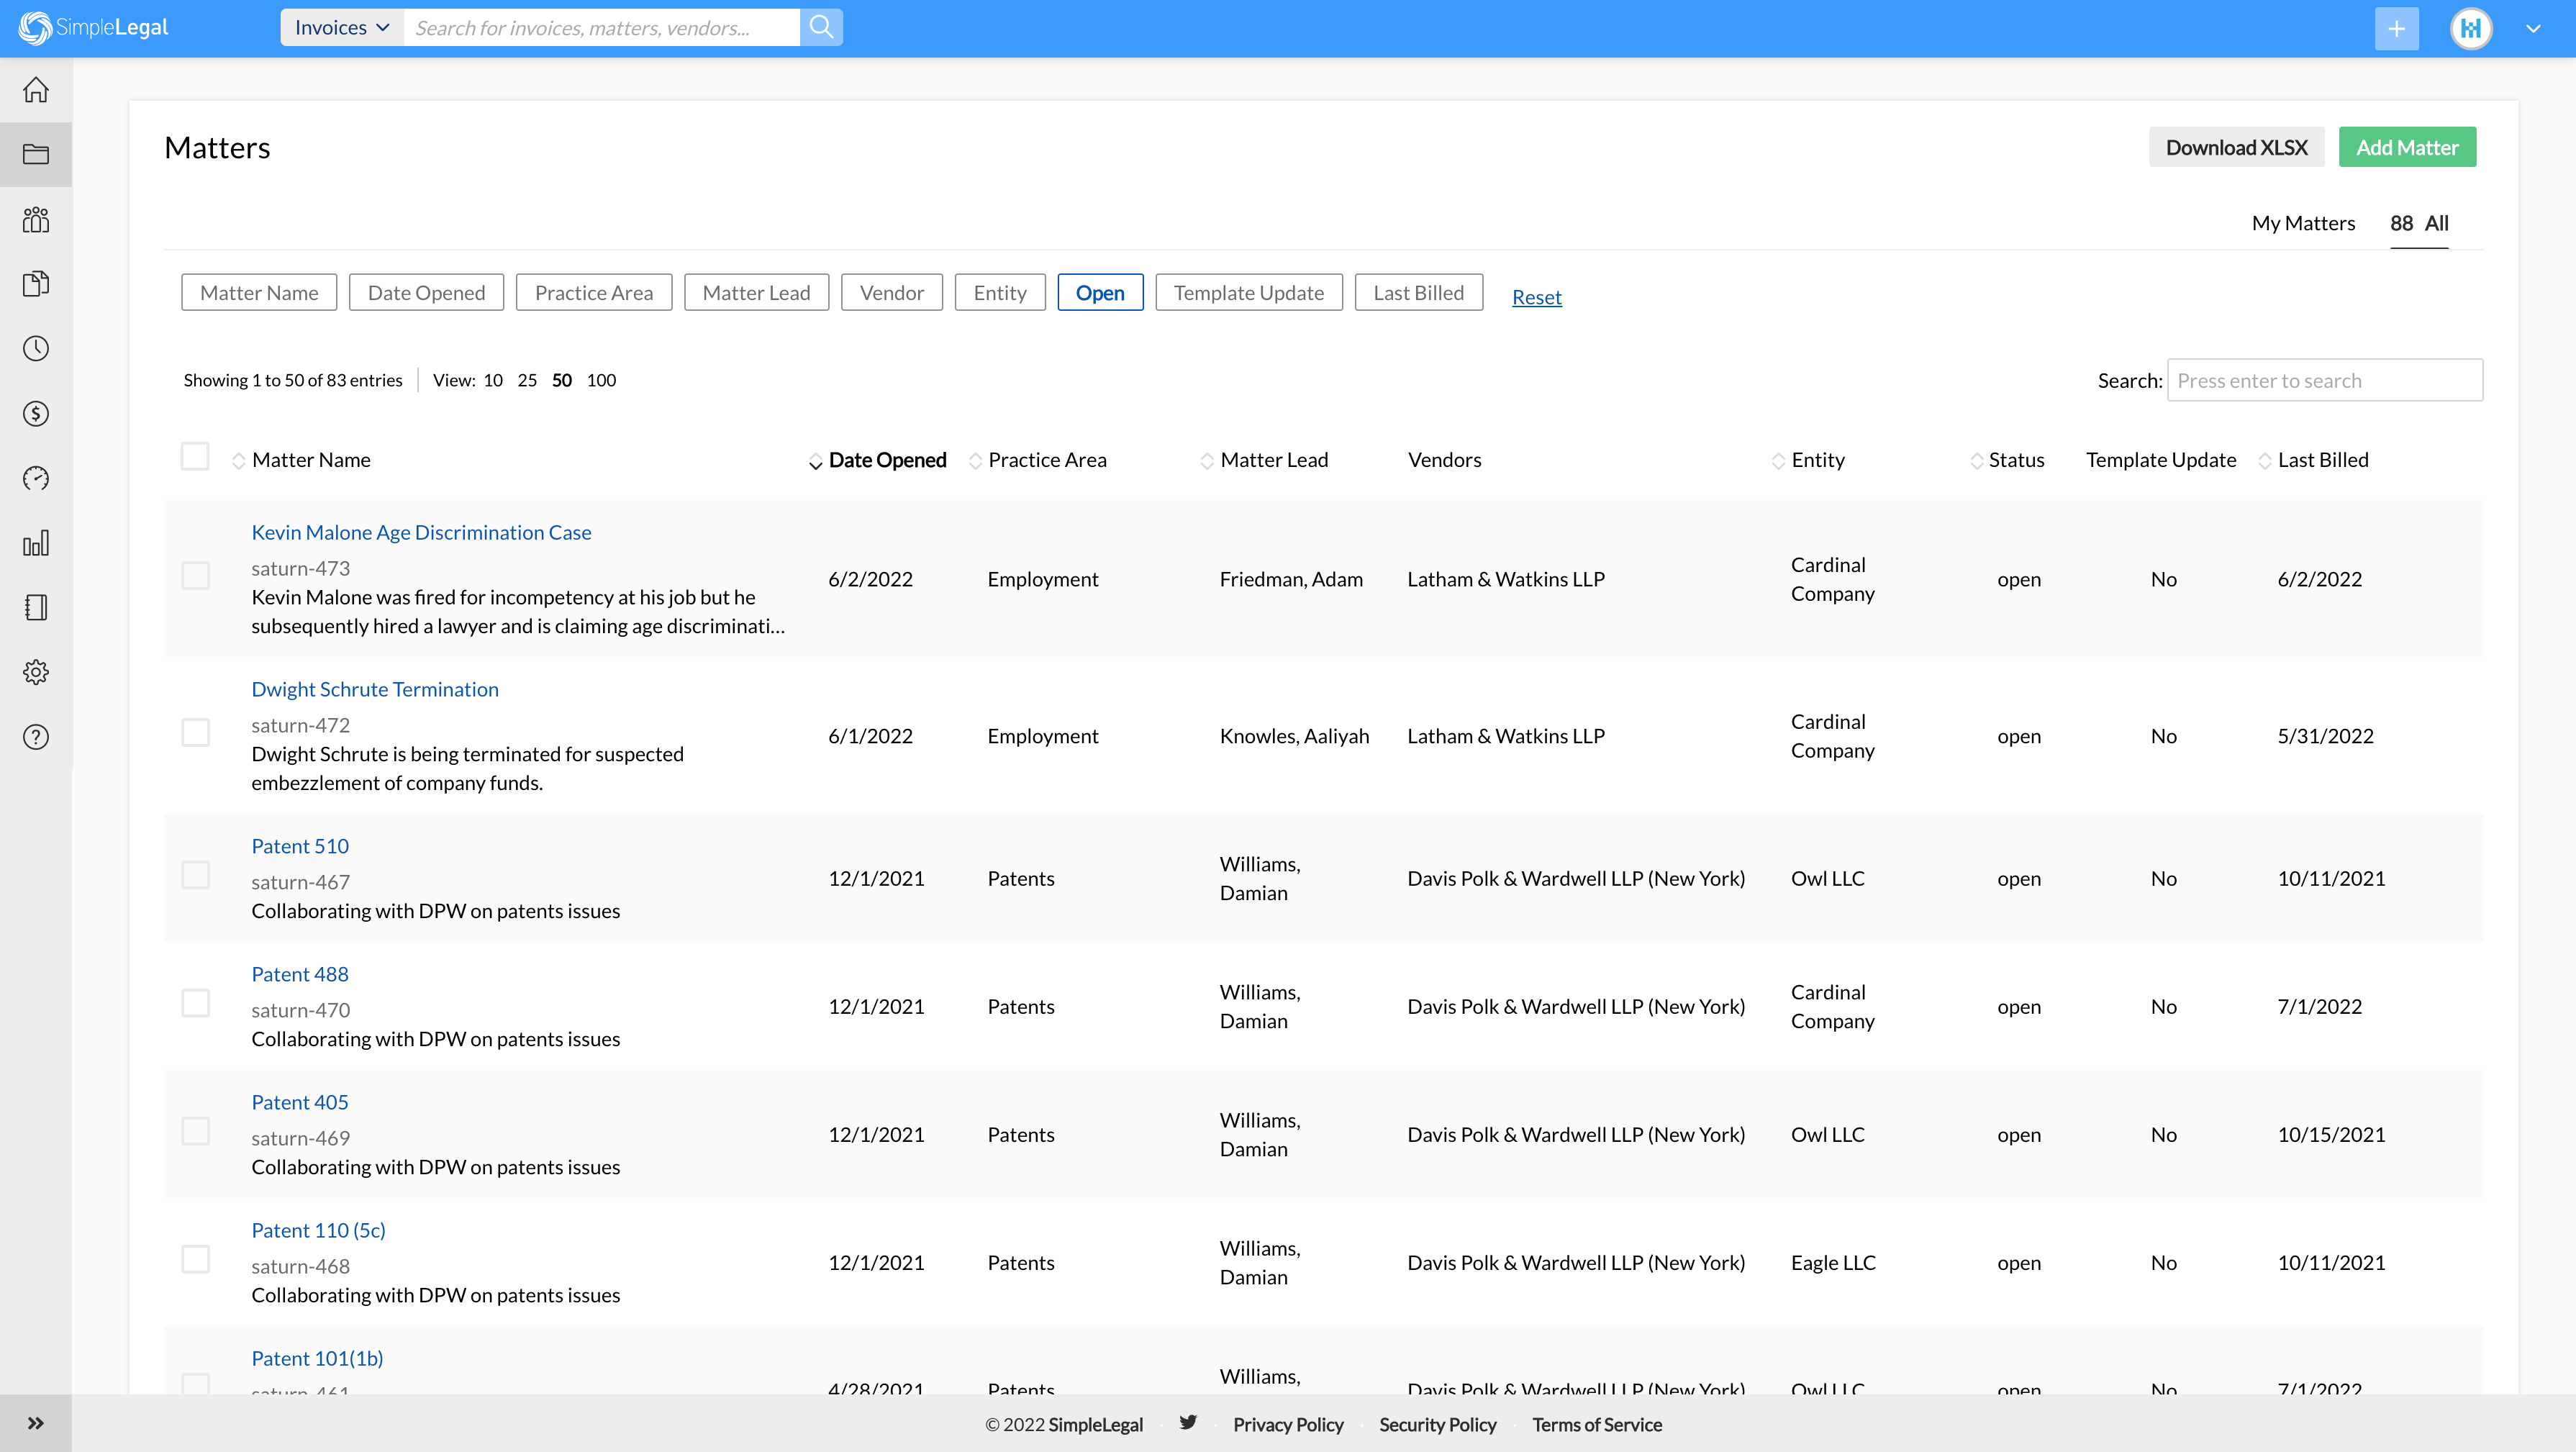Open the Invoices documents icon in sidebar
Image resolution: width=2576 pixels, height=1452 pixels.
tap(36, 284)
